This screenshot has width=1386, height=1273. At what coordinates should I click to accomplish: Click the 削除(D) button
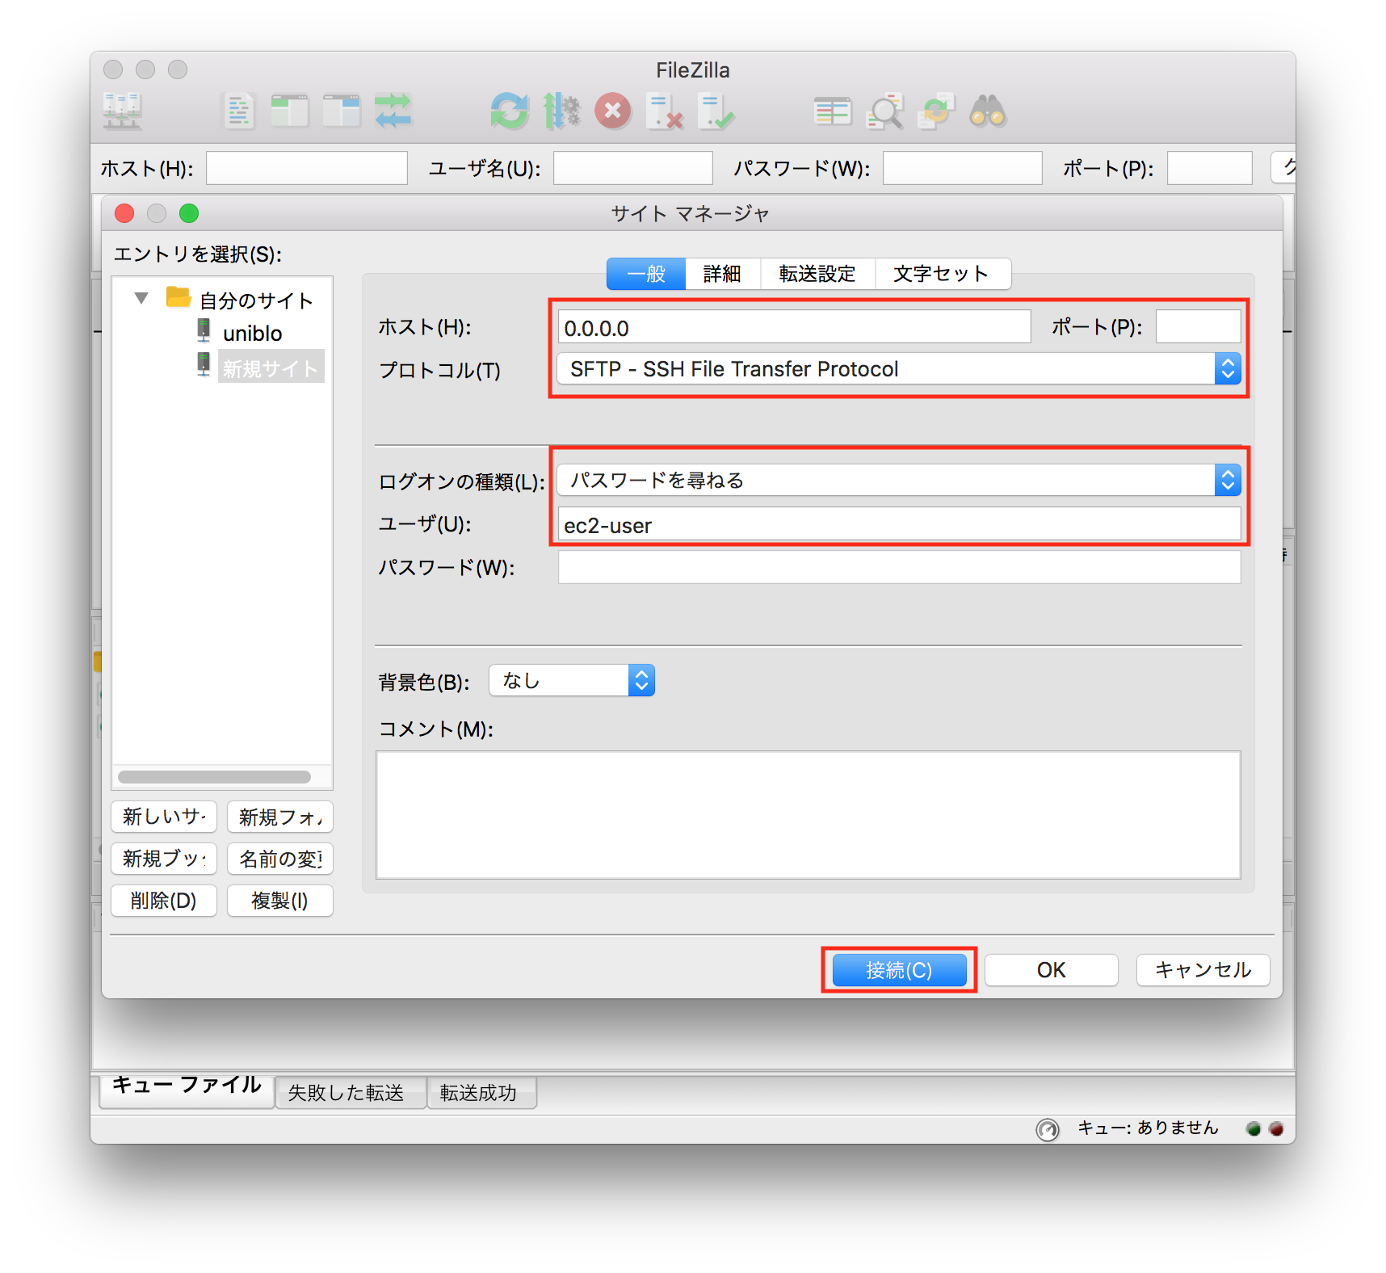164,901
